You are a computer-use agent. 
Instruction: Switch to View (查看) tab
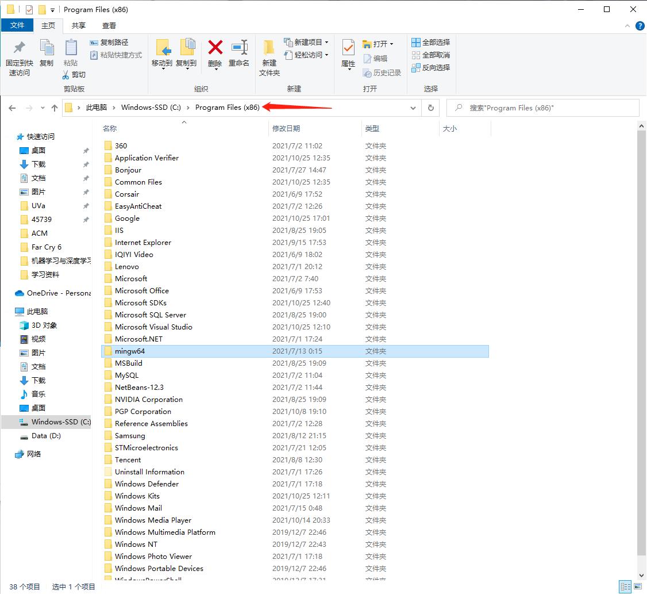pyautogui.click(x=109, y=25)
